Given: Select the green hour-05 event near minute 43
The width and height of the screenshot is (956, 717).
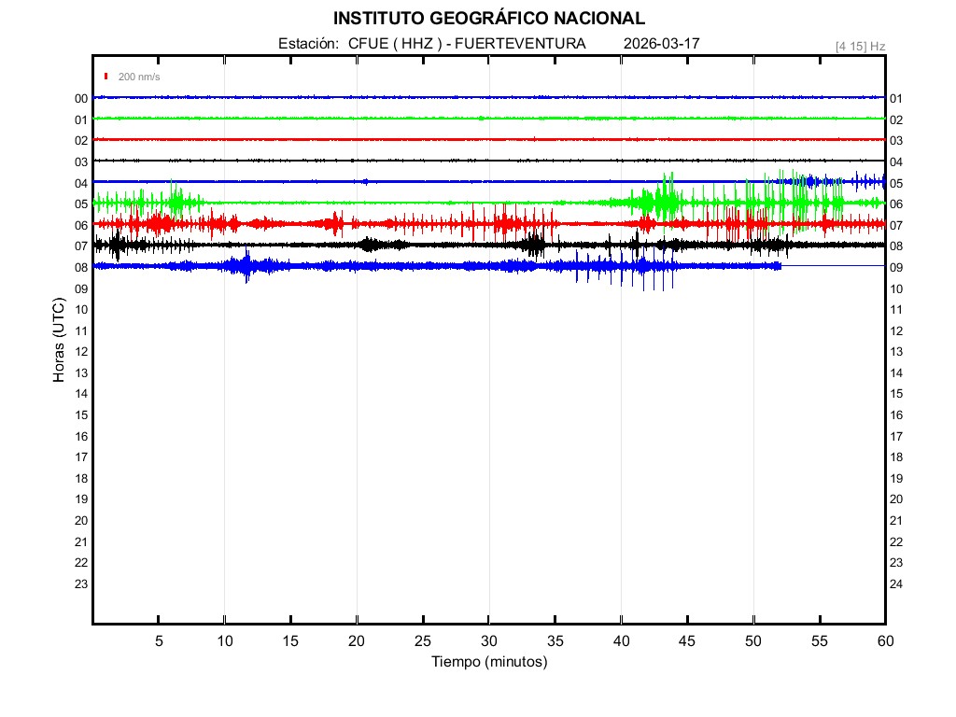Looking at the screenshot, I should coord(666,201).
